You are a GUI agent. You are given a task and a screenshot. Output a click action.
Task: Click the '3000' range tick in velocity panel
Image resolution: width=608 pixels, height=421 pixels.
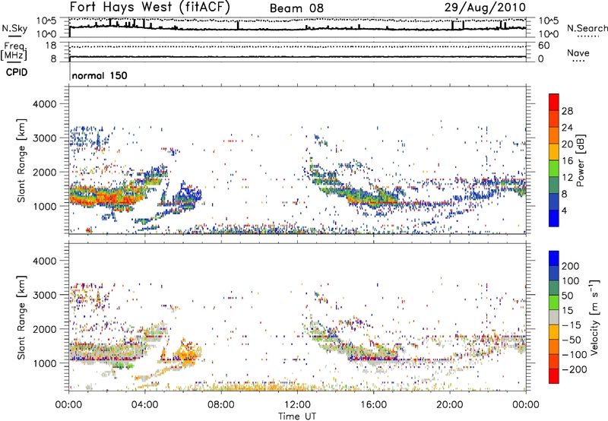point(44,295)
